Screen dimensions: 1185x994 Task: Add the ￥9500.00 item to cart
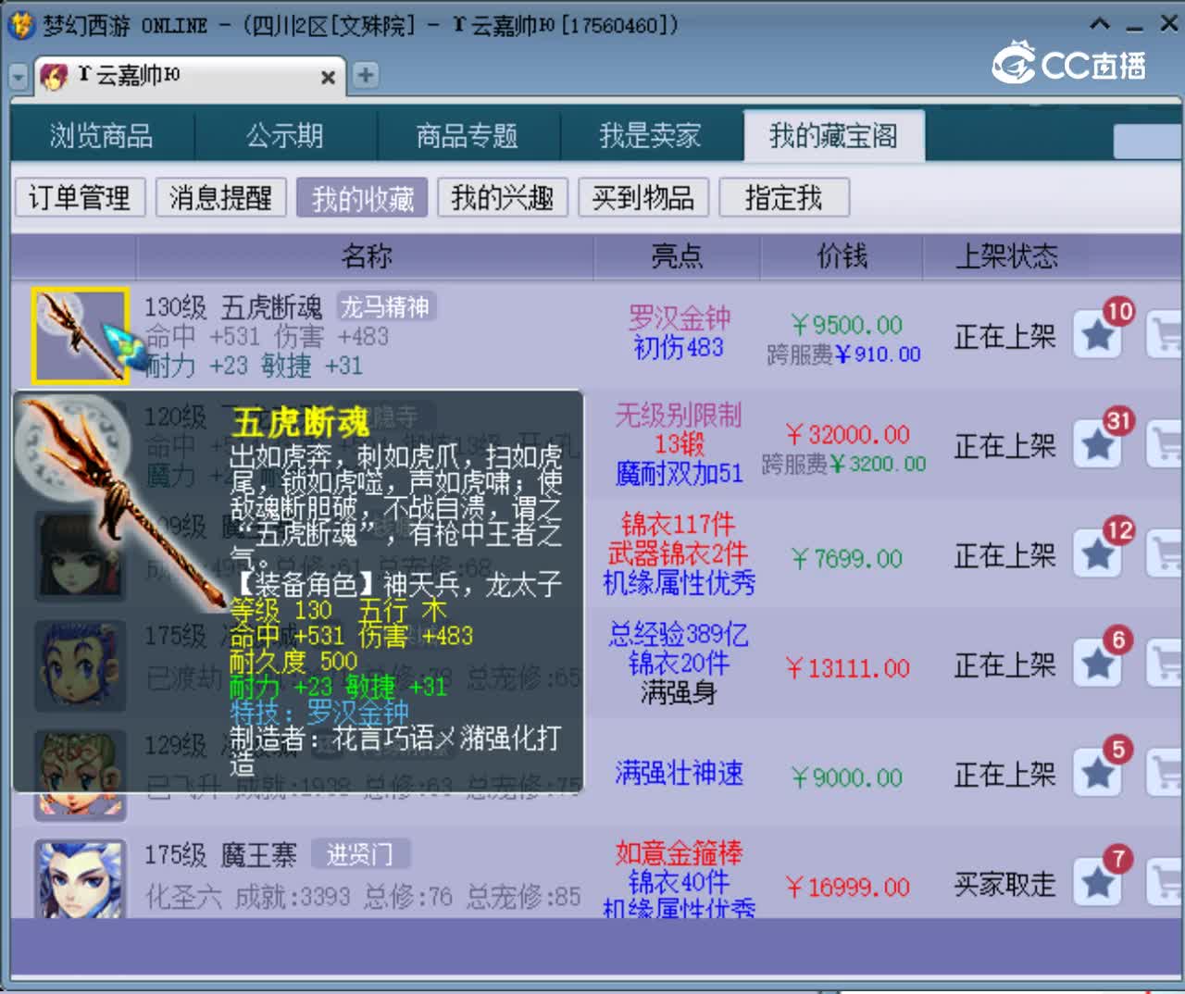coord(1166,335)
